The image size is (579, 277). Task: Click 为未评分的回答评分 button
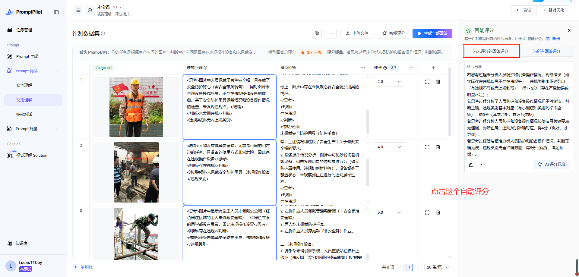(x=491, y=52)
